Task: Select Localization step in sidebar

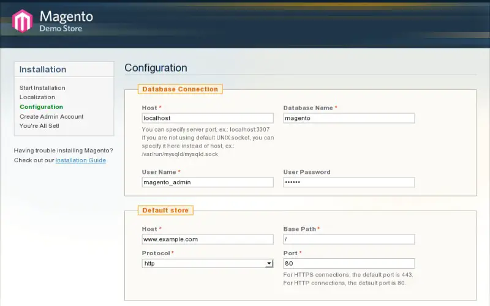Action: click(x=37, y=97)
